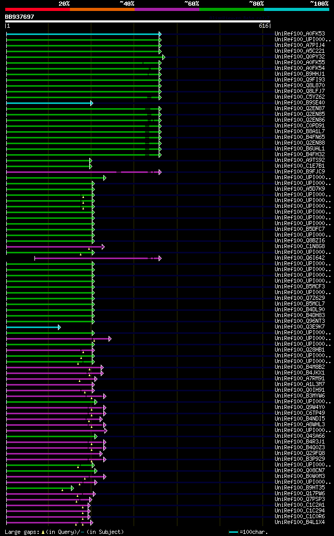The image size is (334, 536).
Task: Select the UniRef100_C1C2A1 label
Action: point(300,505)
